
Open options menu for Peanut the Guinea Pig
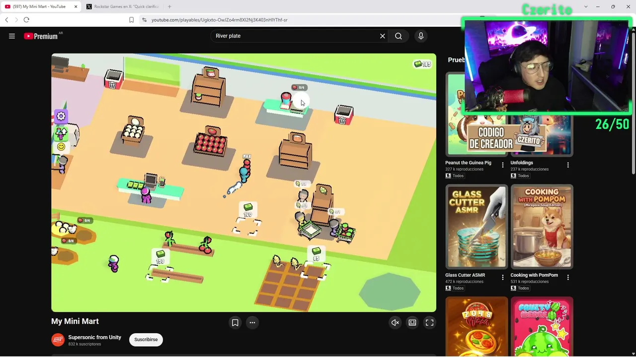point(503,165)
